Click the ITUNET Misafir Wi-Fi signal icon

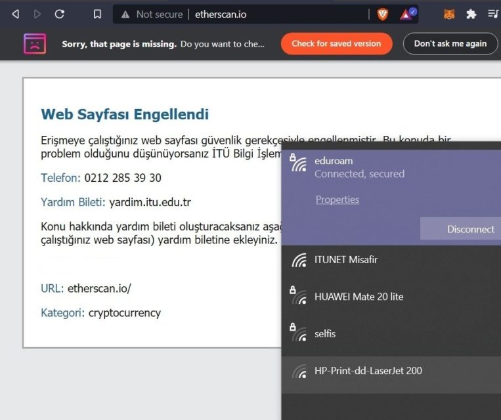pos(299,260)
